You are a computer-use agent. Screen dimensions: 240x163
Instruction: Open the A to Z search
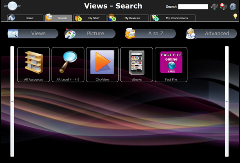pos(150,34)
